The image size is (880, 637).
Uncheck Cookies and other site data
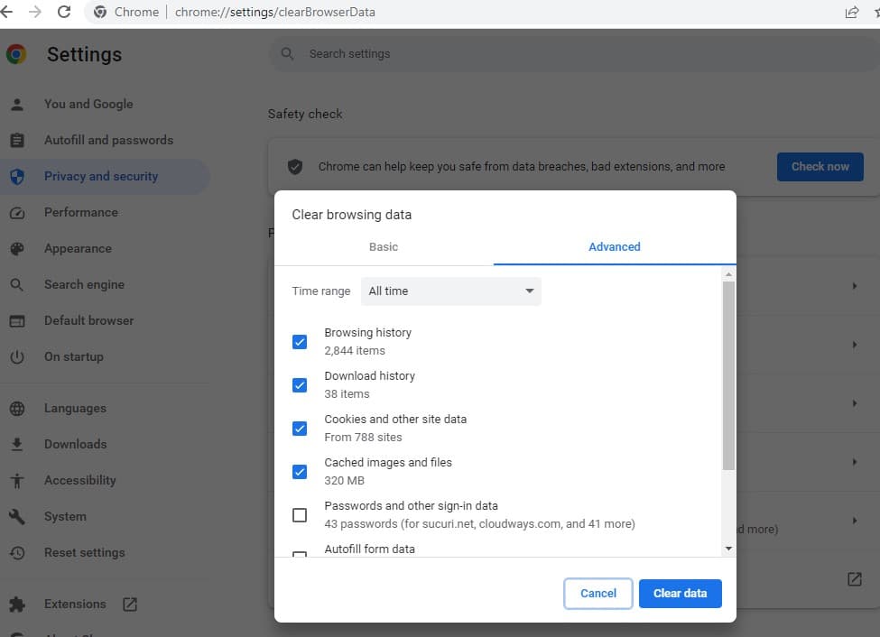[300, 429]
